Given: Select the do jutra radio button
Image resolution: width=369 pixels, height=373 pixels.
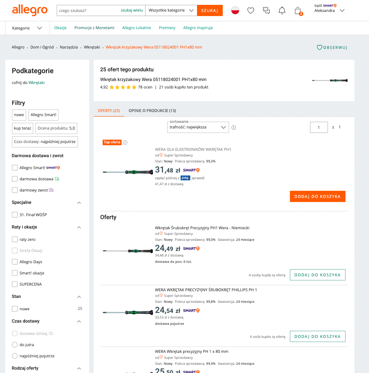Looking at the screenshot, I should coord(15,345).
